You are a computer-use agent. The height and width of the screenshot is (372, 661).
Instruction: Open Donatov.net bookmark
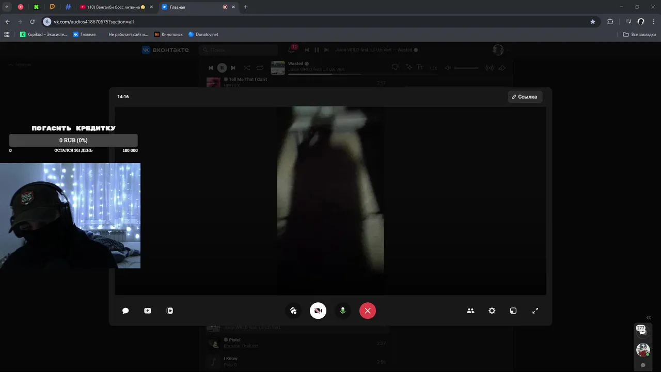(x=203, y=35)
